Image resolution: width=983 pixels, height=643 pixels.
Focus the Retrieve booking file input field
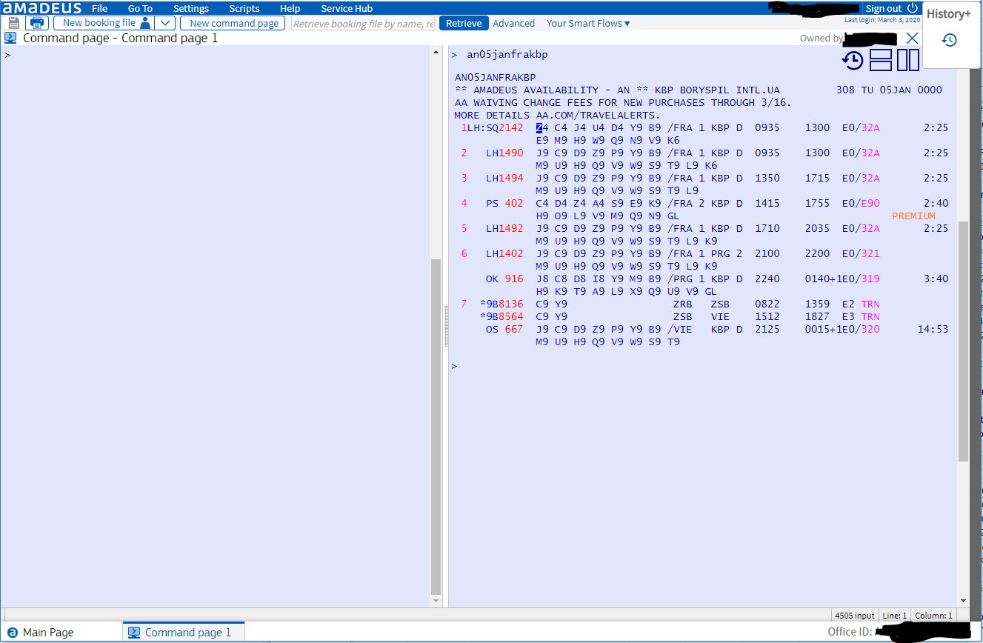[x=363, y=23]
